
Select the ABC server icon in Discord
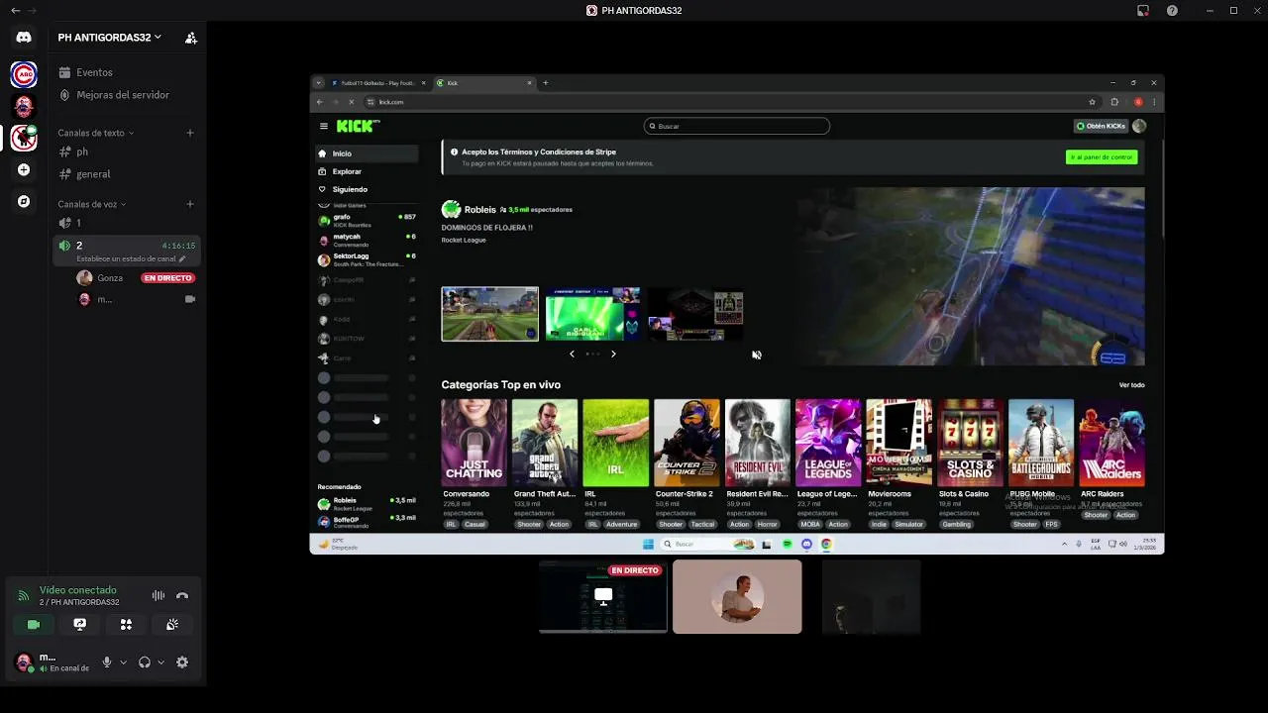coord(24,74)
